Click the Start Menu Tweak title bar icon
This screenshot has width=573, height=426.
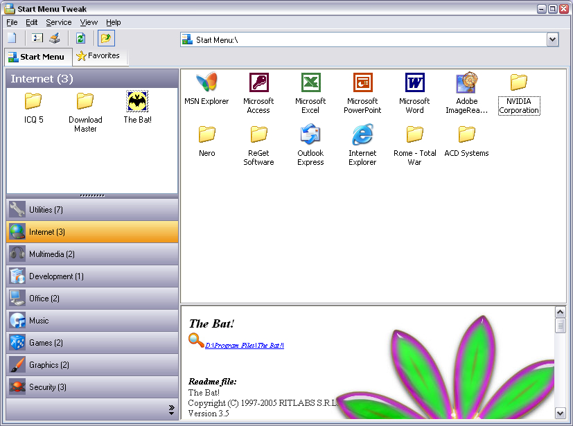(10, 8)
